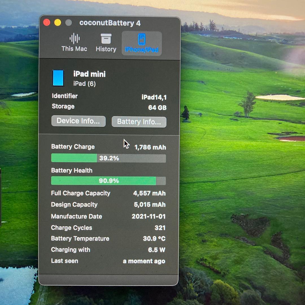Click the Storage 64 GB value

tap(157, 107)
